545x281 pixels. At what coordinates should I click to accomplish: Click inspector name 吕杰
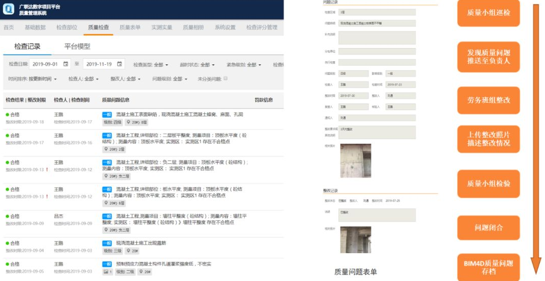point(58,216)
